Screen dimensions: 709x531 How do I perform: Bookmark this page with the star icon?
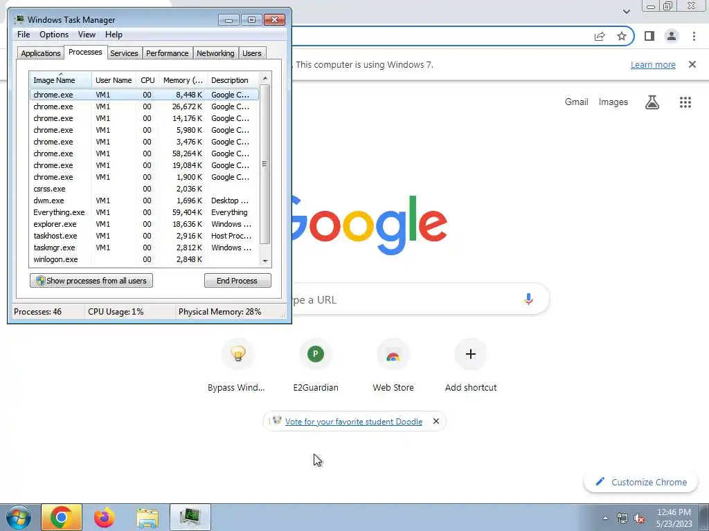point(622,36)
